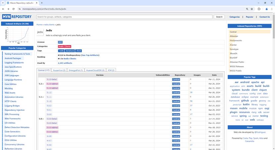
Task: Reload the page with refresh icon
Action: point(14,9)
